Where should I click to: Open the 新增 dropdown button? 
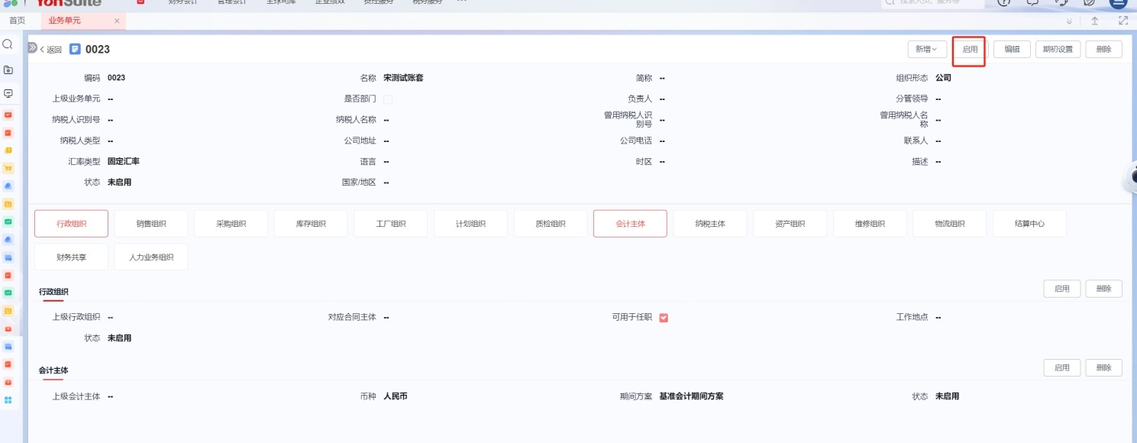coord(927,49)
